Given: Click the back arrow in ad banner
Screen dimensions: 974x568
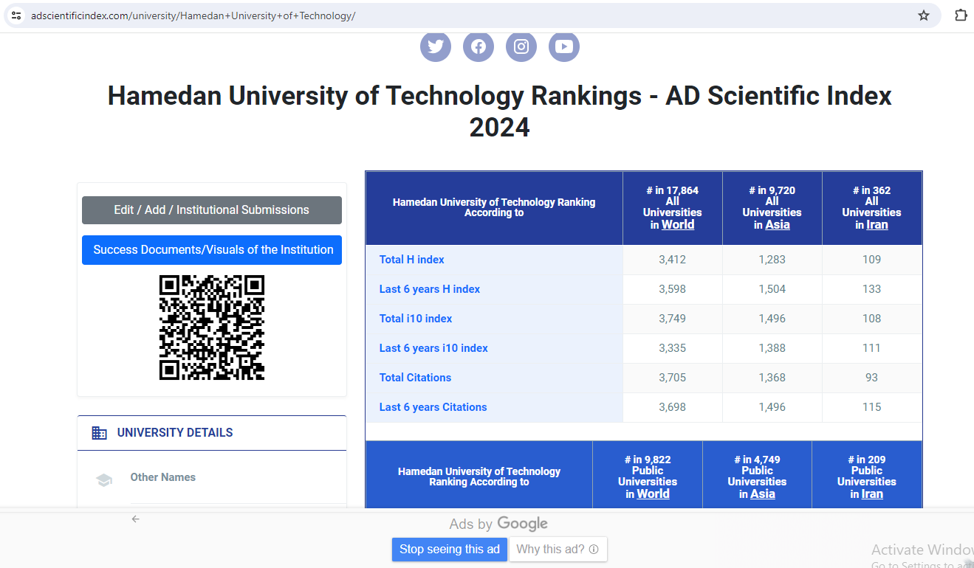Looking at the screenshot, I should click(x=136, y=519).
